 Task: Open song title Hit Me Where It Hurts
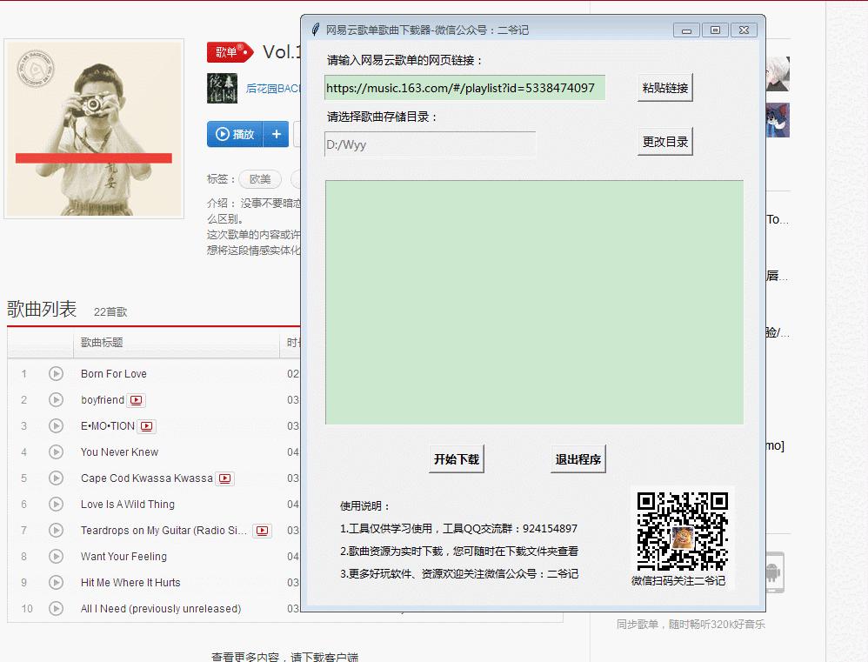point(130,582)
